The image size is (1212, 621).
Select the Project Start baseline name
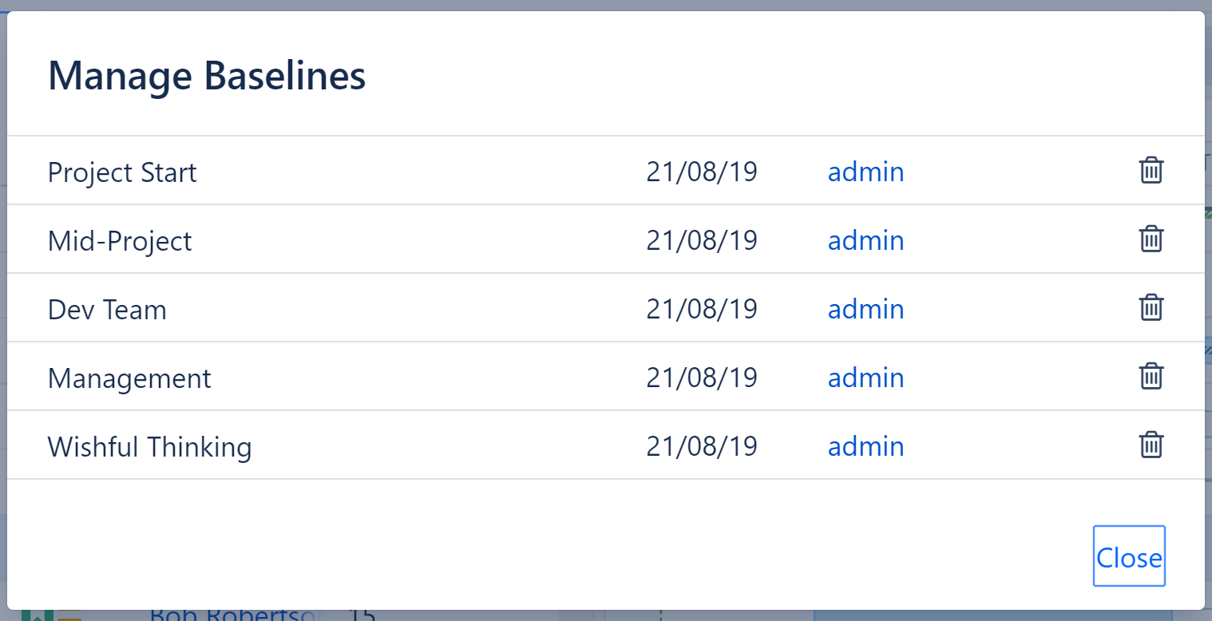122,172
